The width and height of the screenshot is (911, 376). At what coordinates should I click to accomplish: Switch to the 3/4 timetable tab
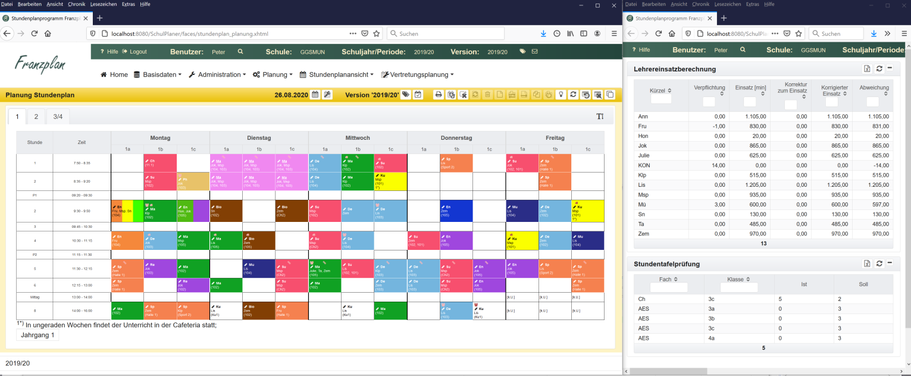tap(58, 116)
